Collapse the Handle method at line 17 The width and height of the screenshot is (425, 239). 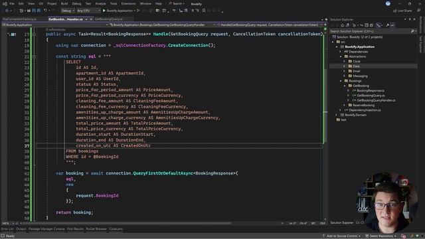[x=34, y=35]
